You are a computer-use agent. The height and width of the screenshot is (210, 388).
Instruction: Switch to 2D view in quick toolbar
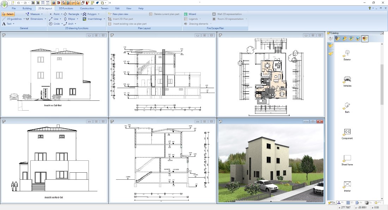click(33, 3)
